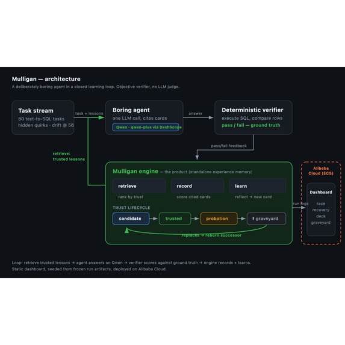Viewport: 345px width, 345px height.
Task: Click the "answer" arrow label
Action: pos(196,114)
